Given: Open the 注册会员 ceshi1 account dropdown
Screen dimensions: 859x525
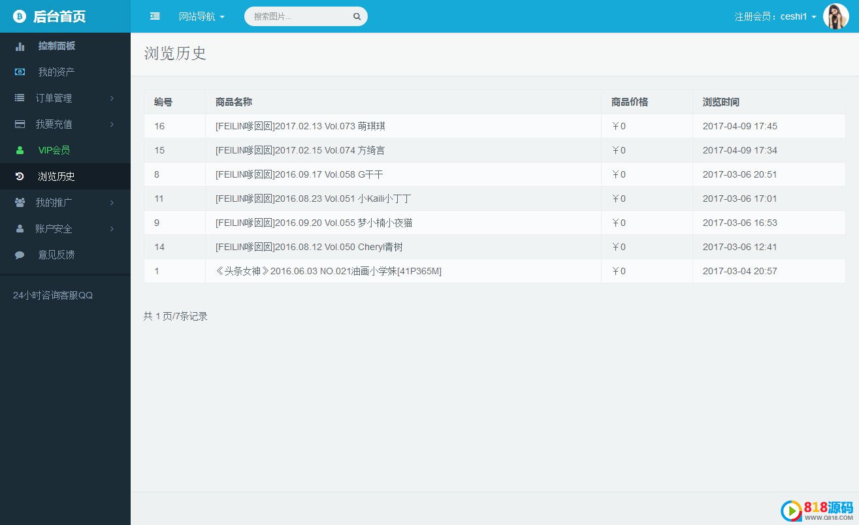Looking at the screenshot, I should tap(775, 16).
